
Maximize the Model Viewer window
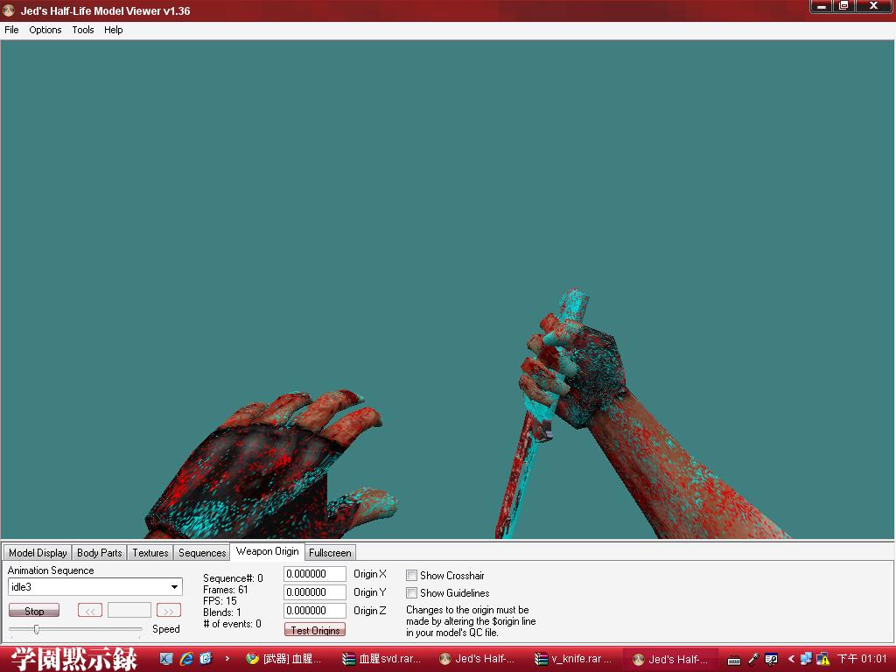(843, 6)
